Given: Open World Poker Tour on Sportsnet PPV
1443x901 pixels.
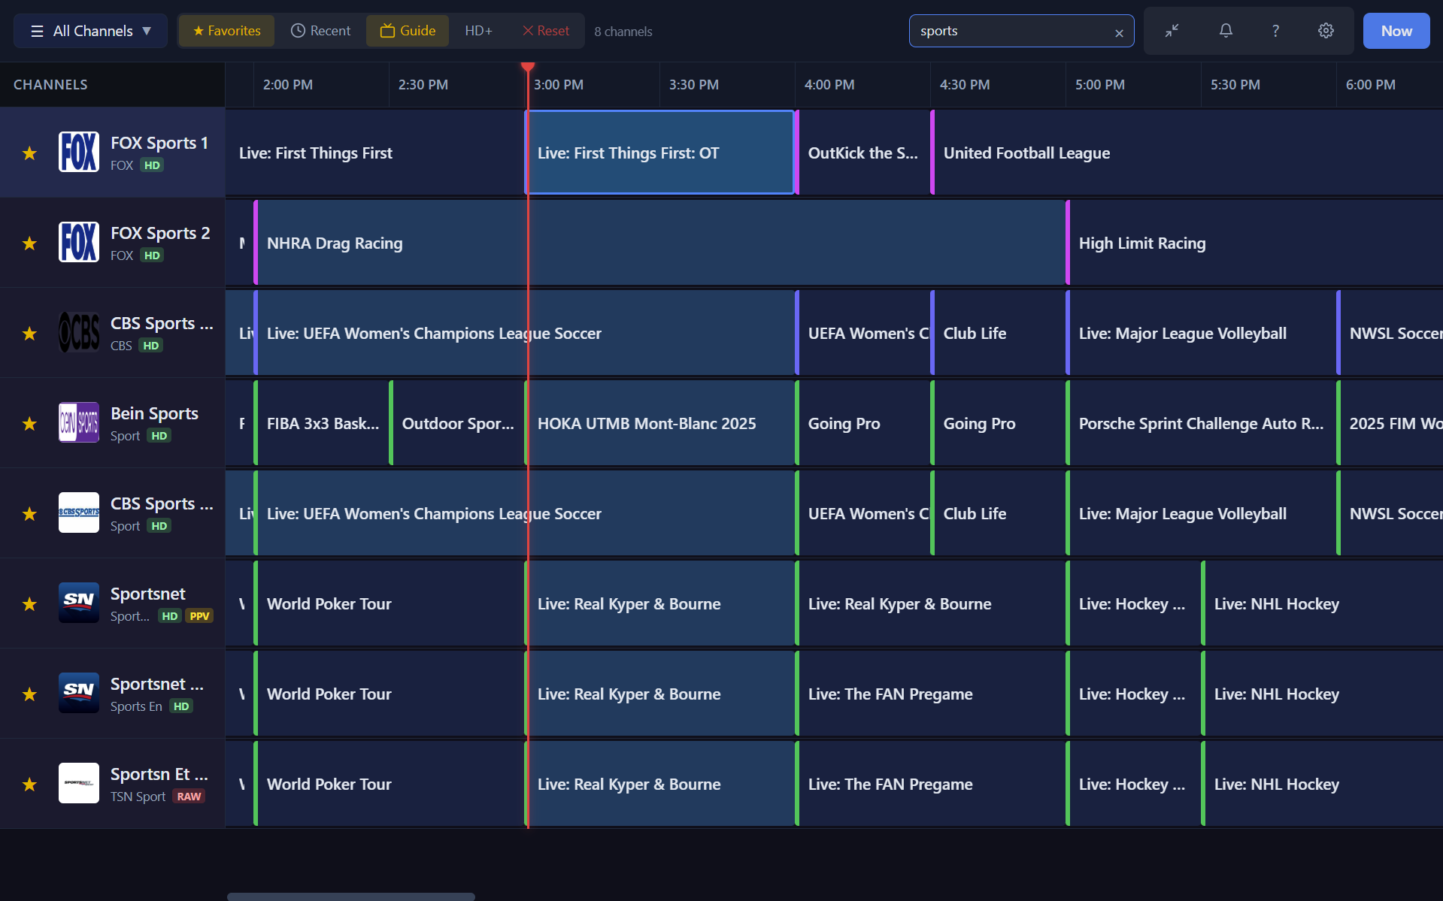Looking at the screenshot, I should coord(389,603).
